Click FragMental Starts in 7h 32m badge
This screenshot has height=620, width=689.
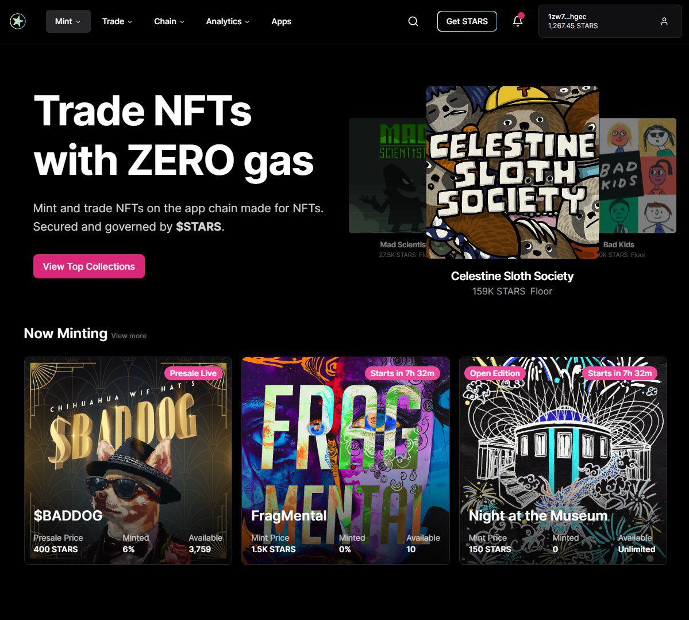click(402, 373)
